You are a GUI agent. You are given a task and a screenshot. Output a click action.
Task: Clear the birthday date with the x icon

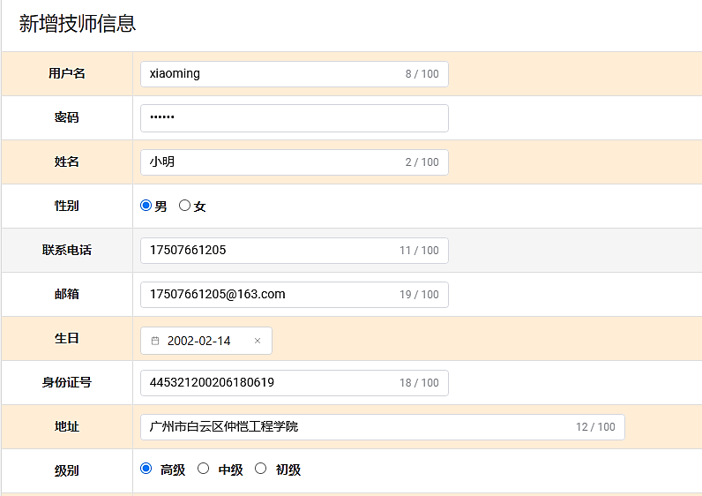(x=258, y=341)
